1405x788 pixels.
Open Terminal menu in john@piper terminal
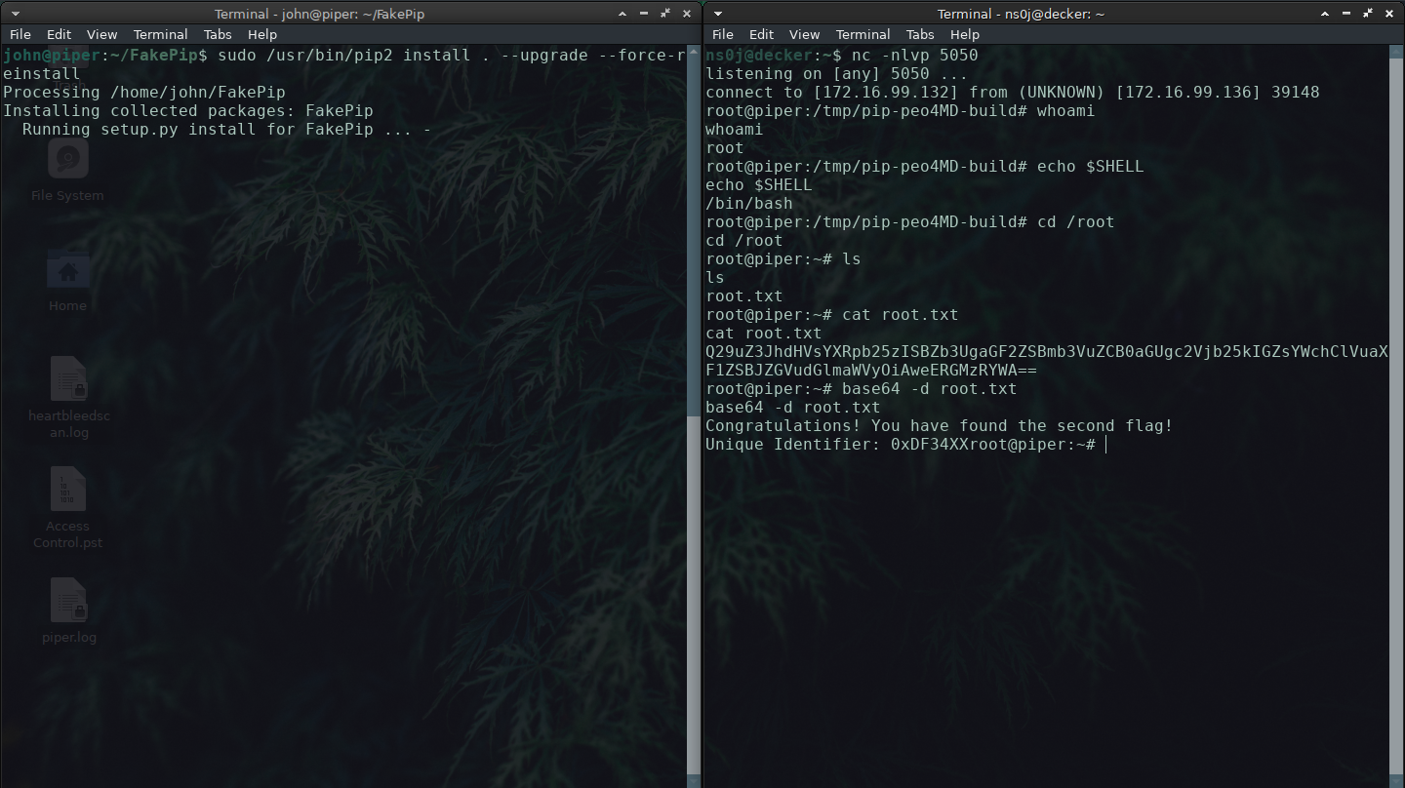(x=160, y=34)
